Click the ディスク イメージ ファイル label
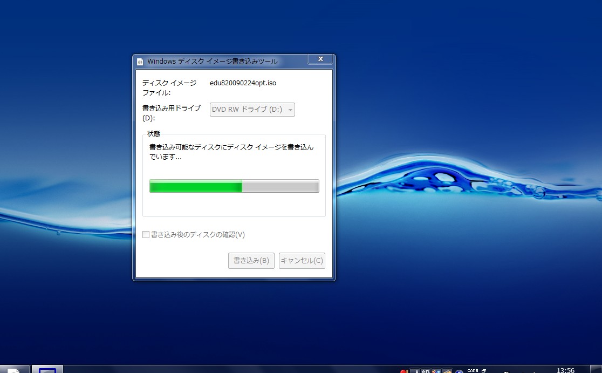The height and width of the screenshot is (373, 602). pos(169,87)
